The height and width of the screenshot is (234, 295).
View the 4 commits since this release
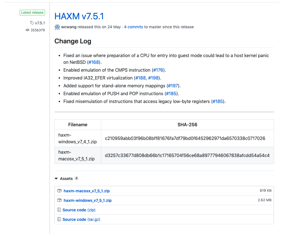click(133, 27)
